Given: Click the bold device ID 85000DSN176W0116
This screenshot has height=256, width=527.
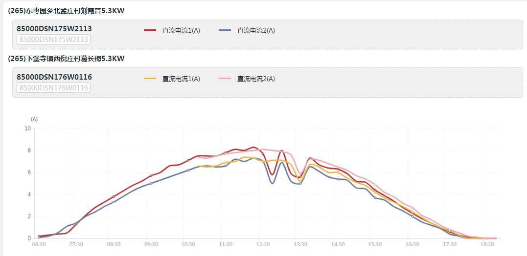Looking at the screenshot, I should [54, 77].
